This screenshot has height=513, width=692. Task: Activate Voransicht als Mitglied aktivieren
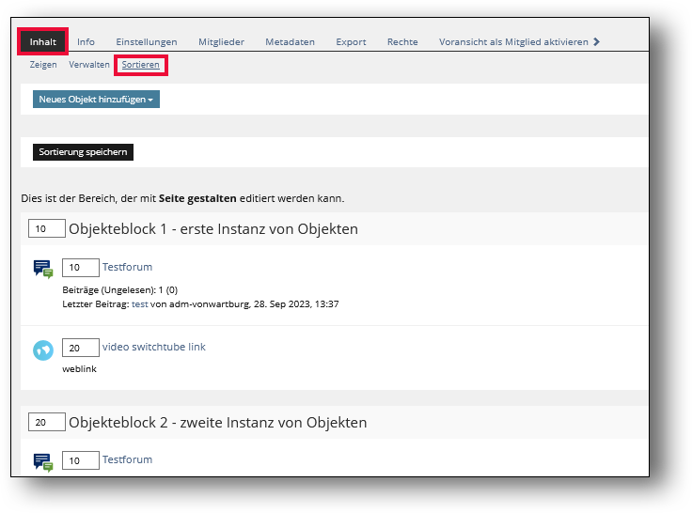pos(513,42)
